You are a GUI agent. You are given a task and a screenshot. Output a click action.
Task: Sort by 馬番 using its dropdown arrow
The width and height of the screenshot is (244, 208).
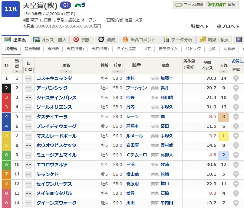tap(17, 72)
